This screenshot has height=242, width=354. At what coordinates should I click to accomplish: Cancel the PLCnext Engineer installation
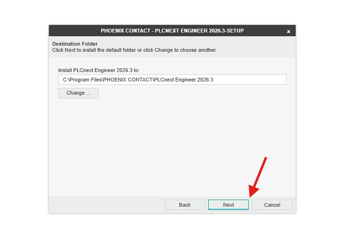point(272,205)
